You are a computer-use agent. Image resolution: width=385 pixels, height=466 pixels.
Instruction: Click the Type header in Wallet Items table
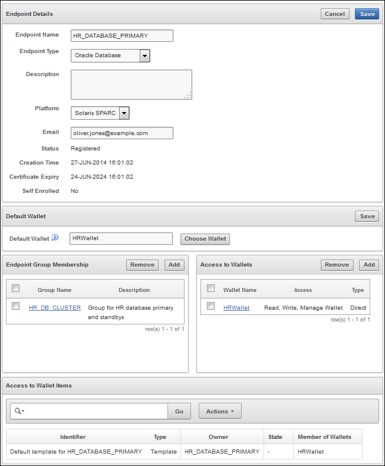(160, 437)
